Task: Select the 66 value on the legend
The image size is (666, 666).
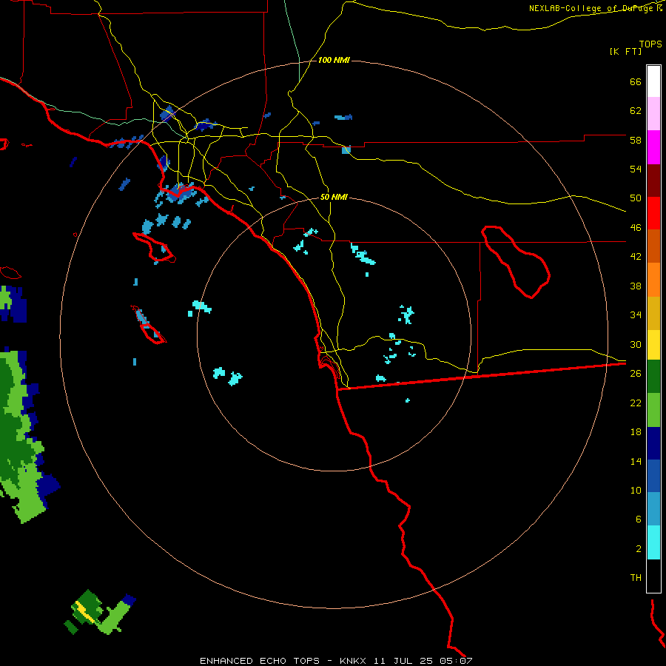Action: coord(636,82)
